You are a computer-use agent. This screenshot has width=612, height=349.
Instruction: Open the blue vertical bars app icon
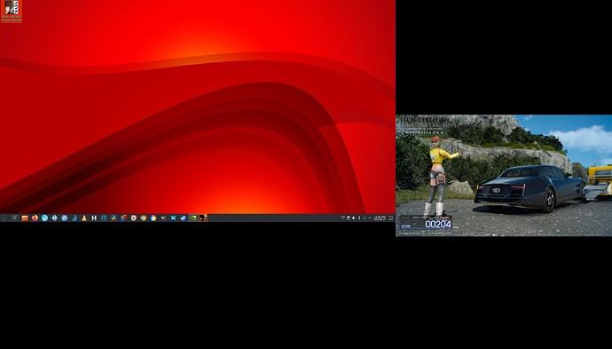point(104,218)
